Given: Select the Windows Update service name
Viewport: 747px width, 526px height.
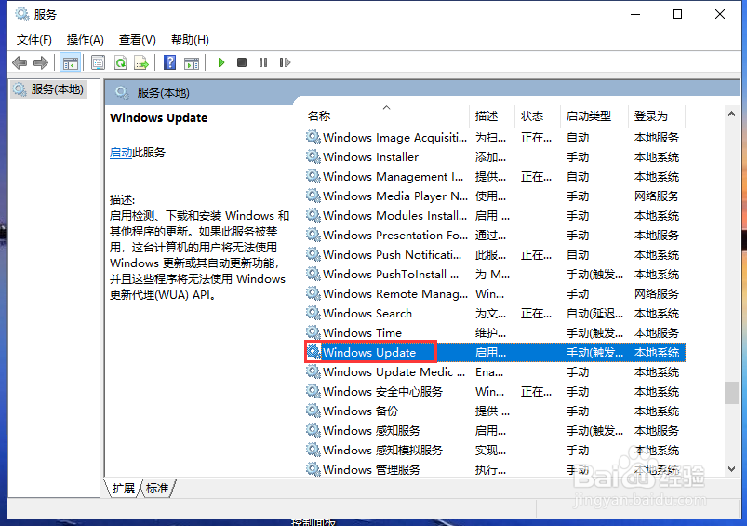Looking at the screenshot, I should [369, 353].
